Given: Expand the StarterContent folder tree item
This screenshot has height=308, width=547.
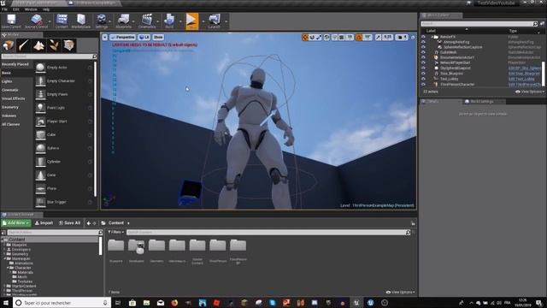Looking at the screenshot, I should pyautogui.click(x=4, y=287).
